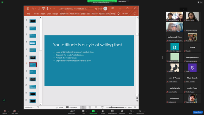Click the Previous Slide double-arrow button

point(137,98)
